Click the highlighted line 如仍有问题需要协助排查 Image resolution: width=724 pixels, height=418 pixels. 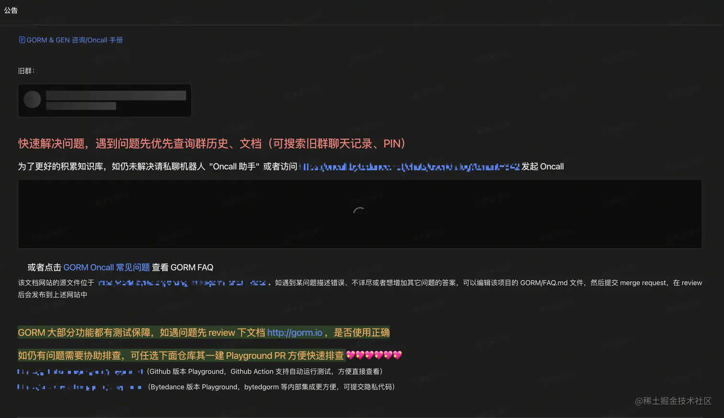point(181,356)
